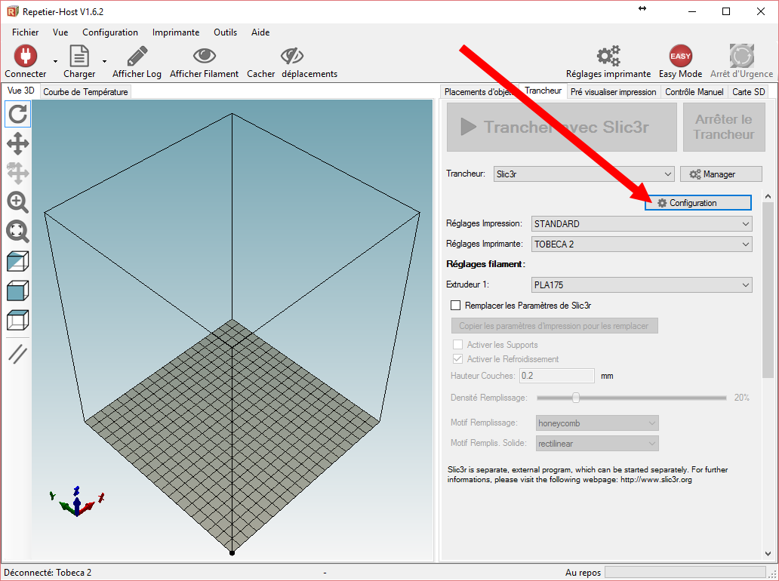Screen dimensions: 779x581
Task: Open the Outils menu
Action: coord(225,32)
